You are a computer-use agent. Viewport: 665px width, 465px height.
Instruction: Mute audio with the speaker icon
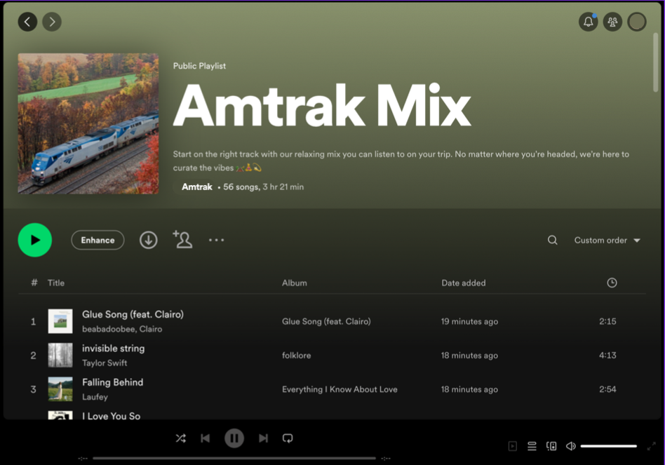[x=571, y=446]
